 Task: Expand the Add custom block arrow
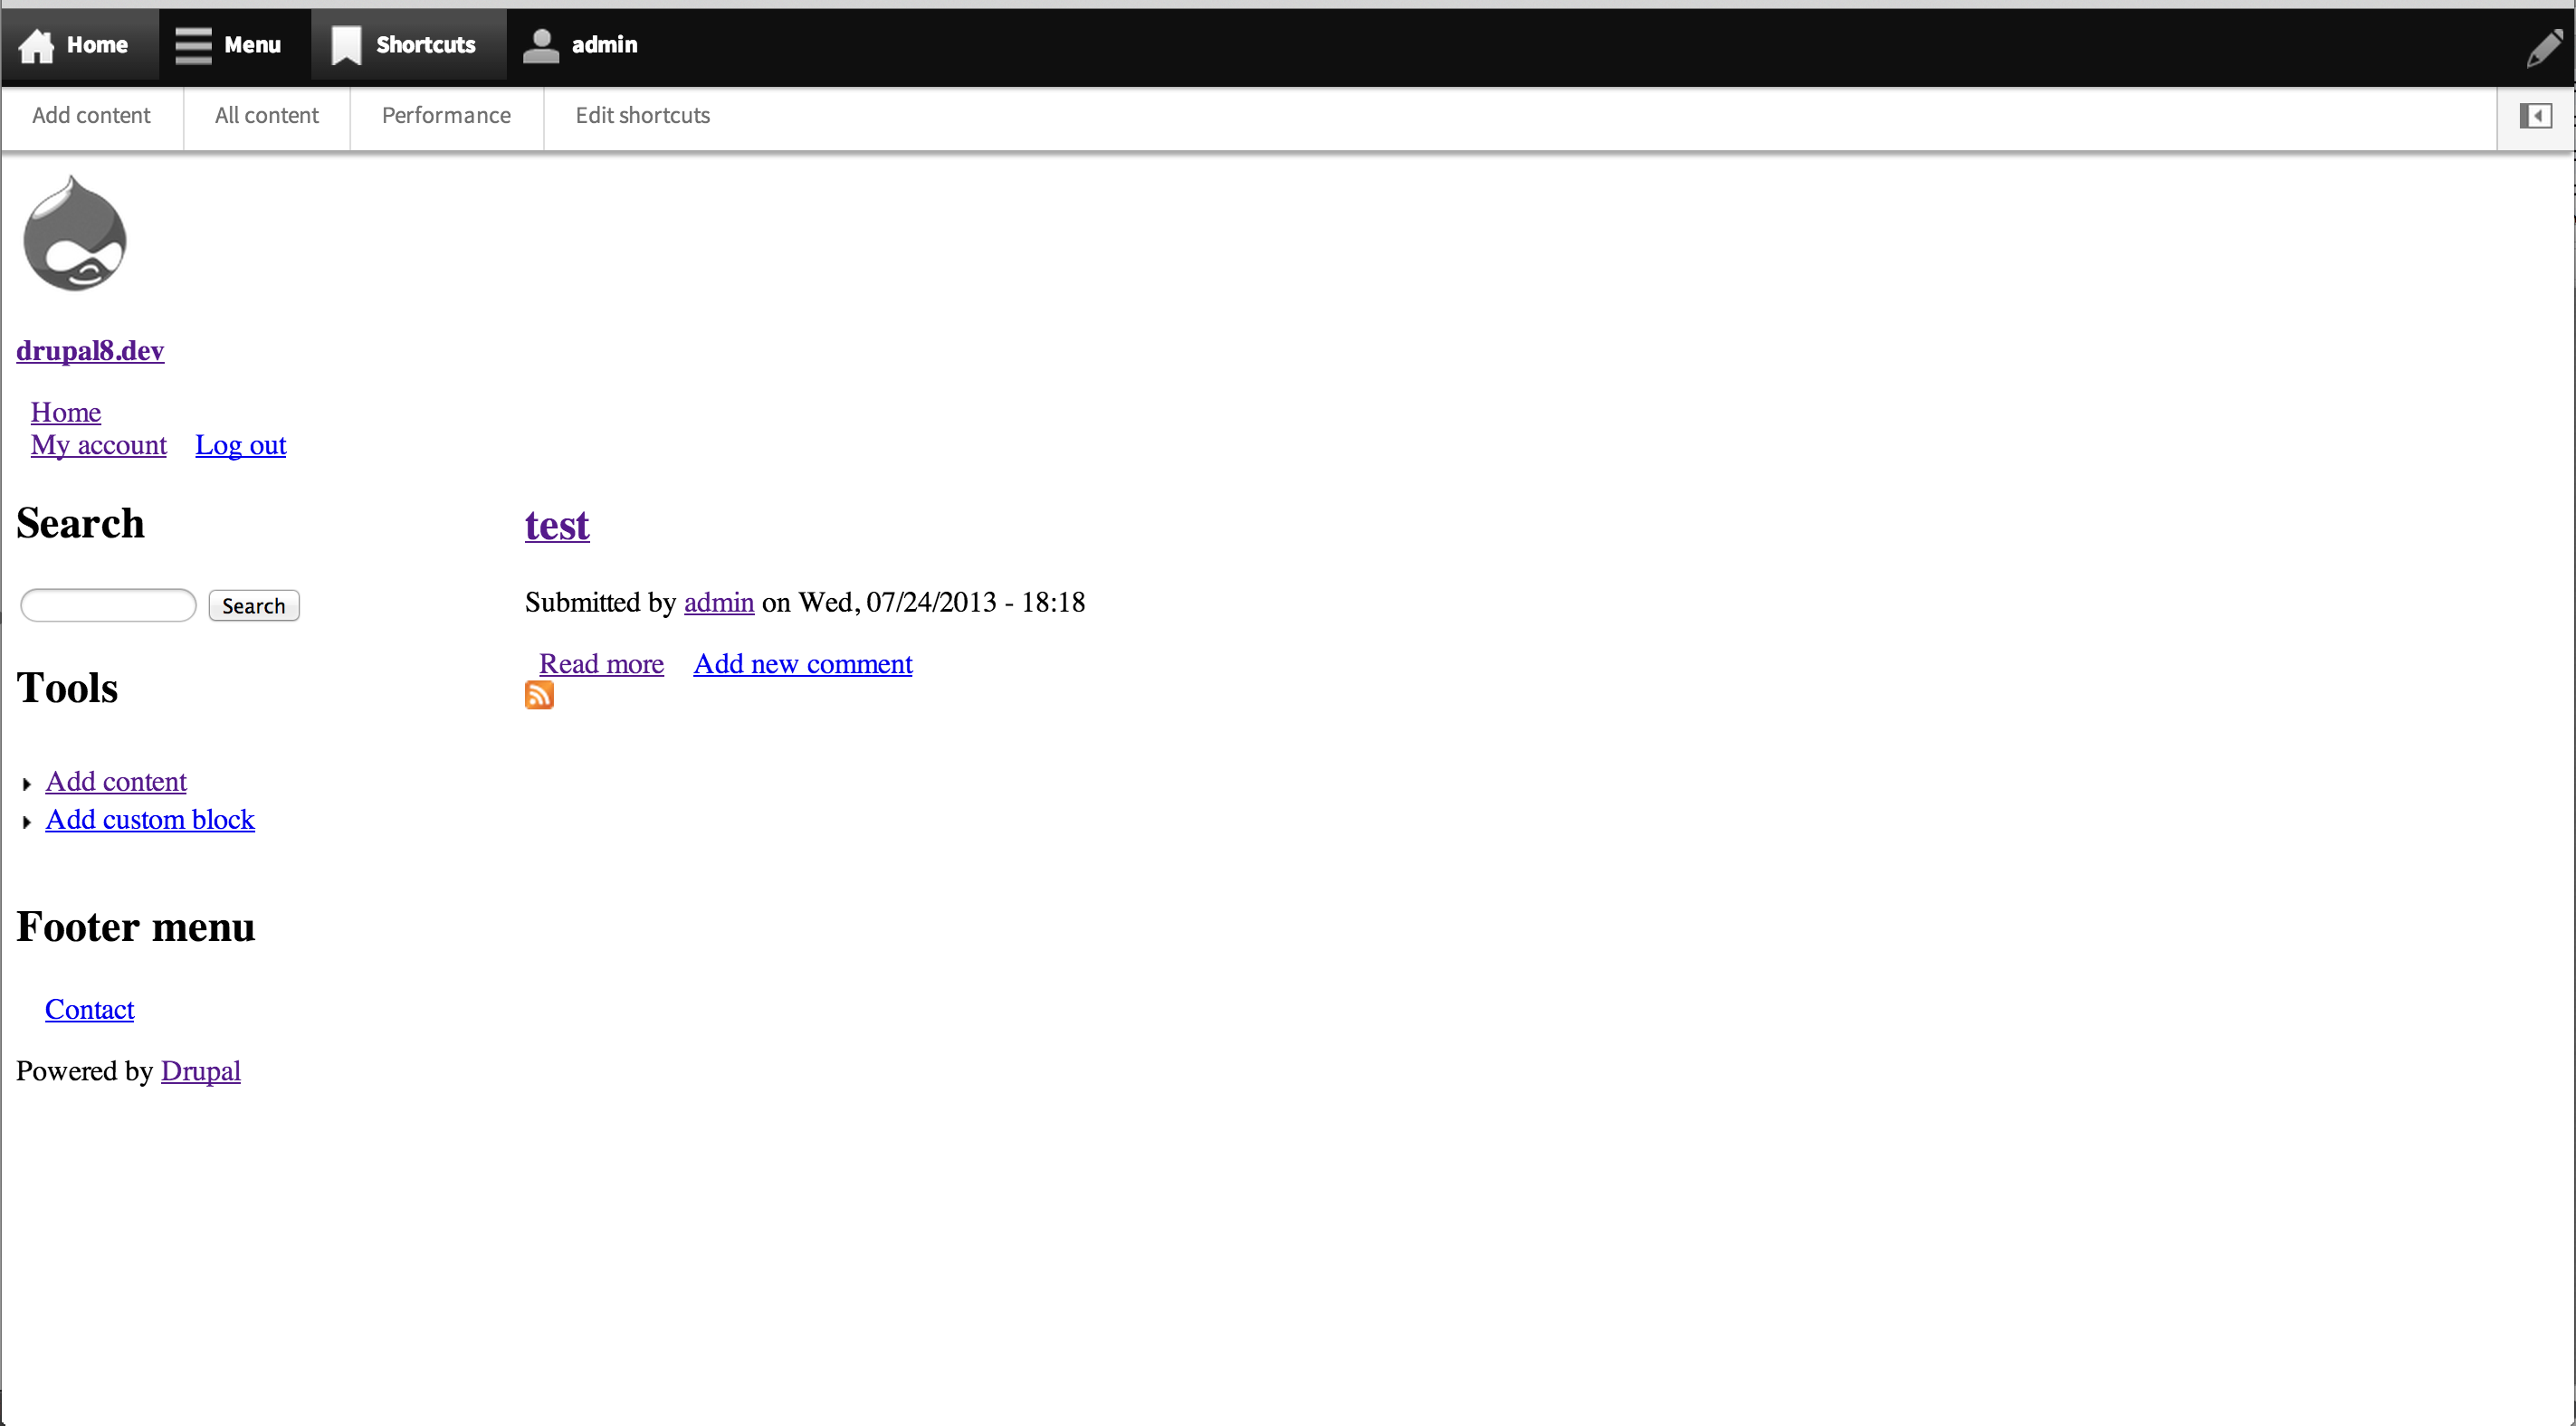click(x=27, y=822)
